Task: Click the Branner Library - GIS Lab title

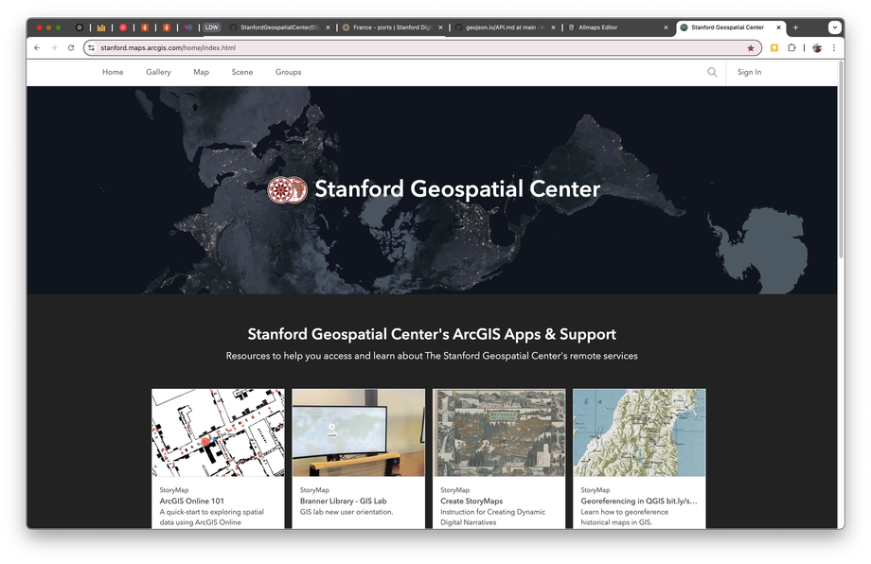Action: click(x=344, y=501)
